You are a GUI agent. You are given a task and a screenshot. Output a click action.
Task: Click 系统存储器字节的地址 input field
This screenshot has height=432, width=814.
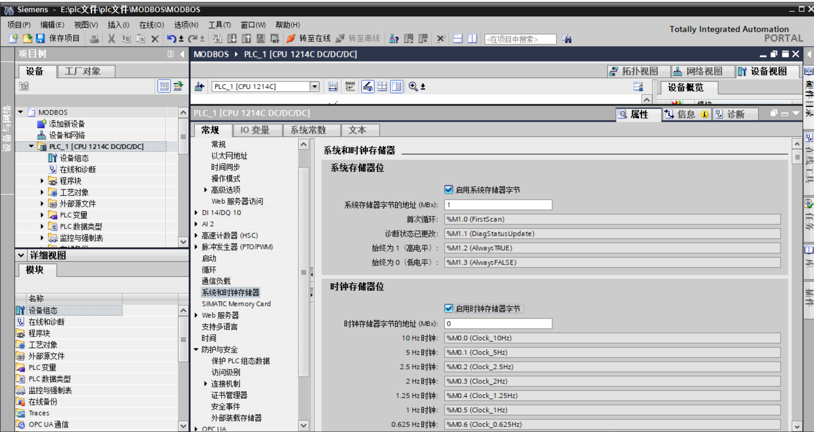tap(498, 205)
